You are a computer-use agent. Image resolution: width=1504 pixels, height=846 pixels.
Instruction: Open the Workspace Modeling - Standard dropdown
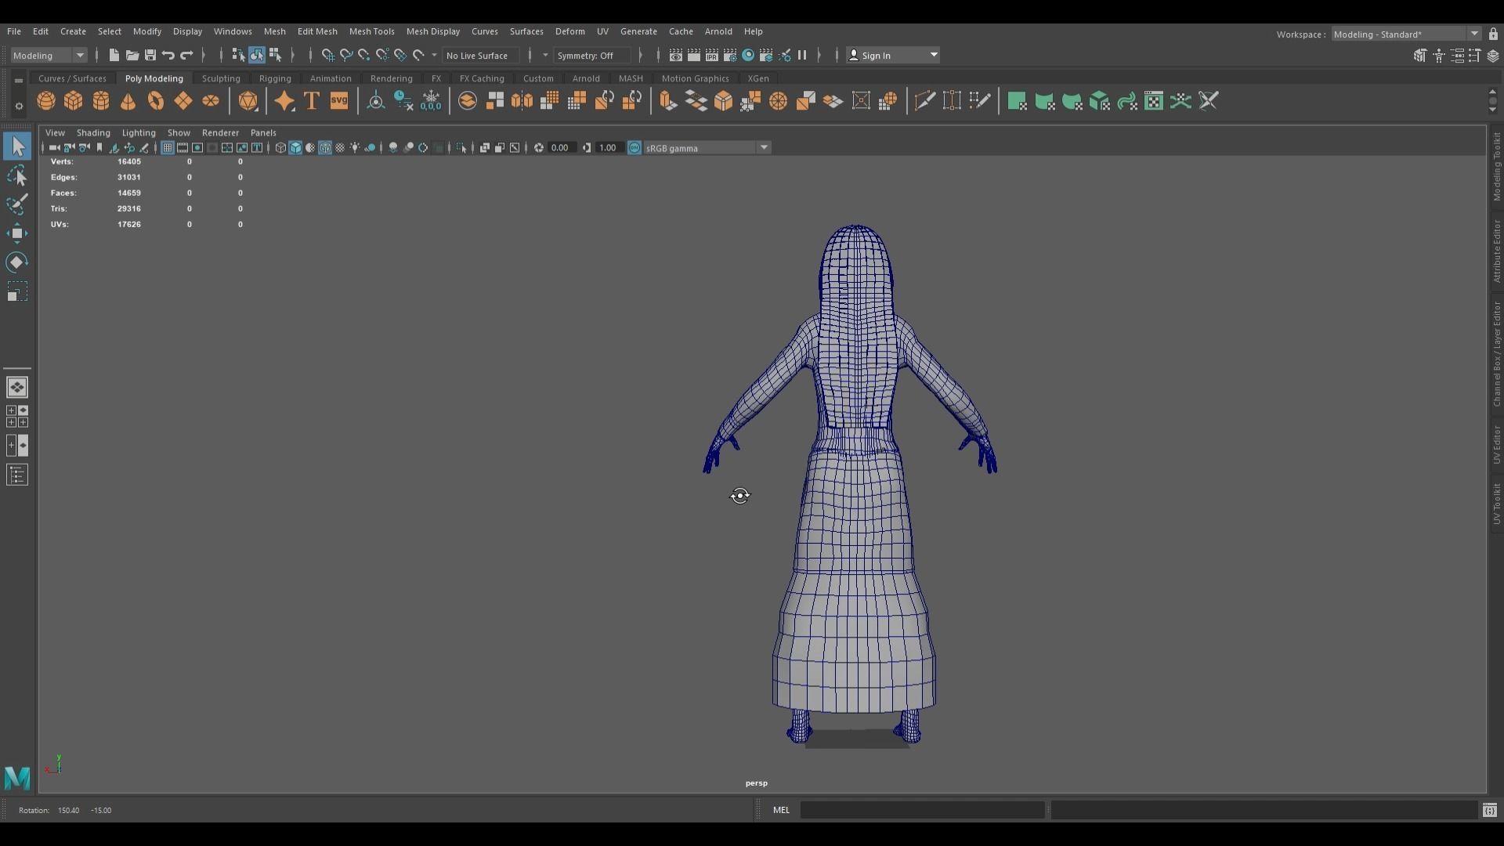[1405, 34]
